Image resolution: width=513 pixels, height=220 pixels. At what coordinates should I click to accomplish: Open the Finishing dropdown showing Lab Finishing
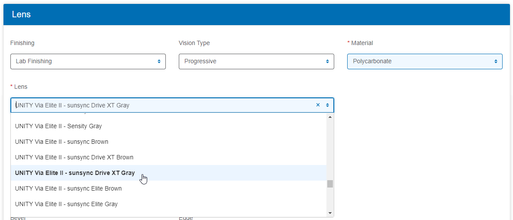pyautogui.click(x=88, y=61)
